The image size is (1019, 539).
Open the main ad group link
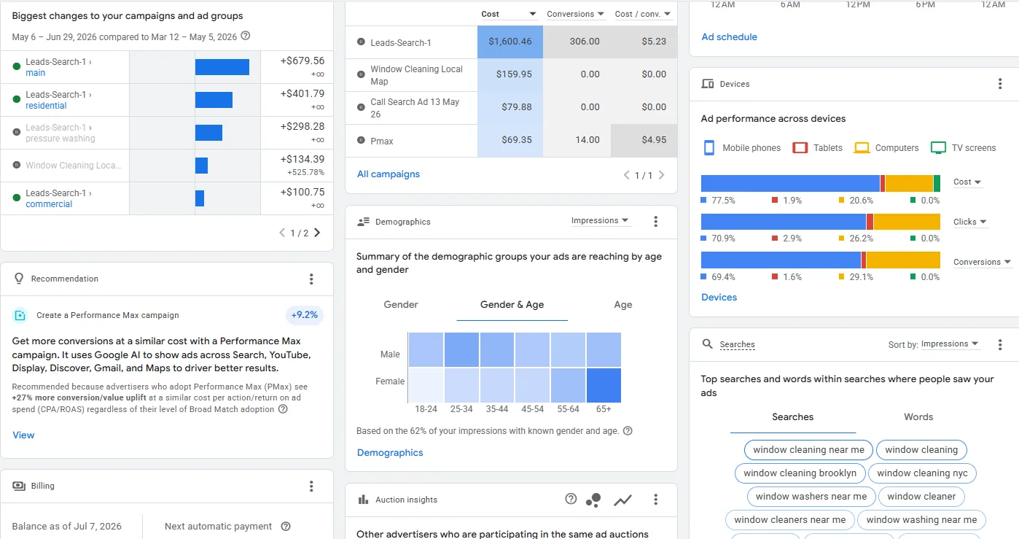[x=35, y=73]
